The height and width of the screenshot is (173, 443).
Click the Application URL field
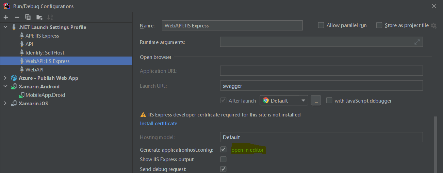point(322,71)
